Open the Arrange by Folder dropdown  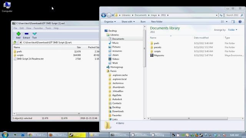coord(233,30)
